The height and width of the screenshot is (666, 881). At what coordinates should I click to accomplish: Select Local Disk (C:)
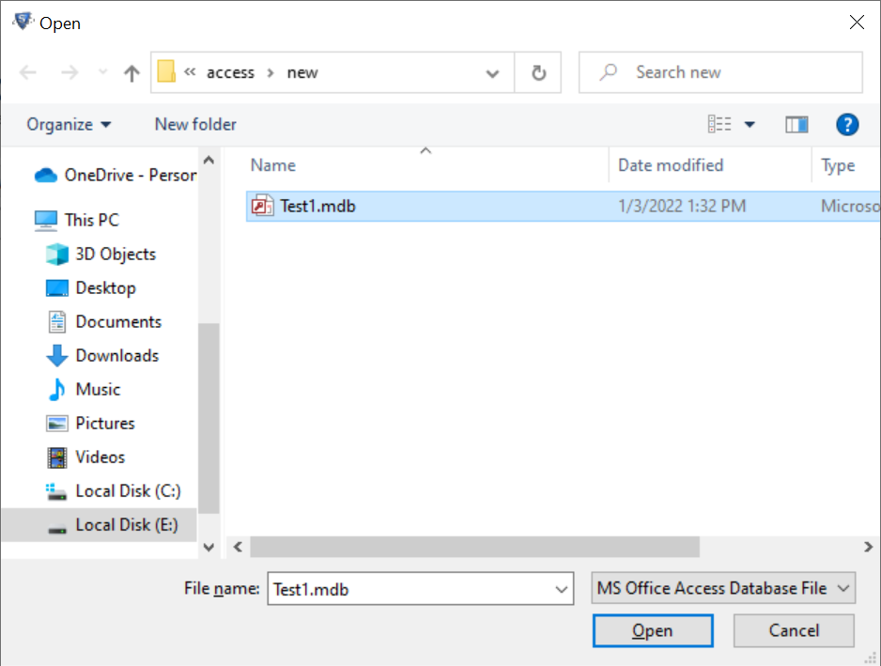(114, 490)
